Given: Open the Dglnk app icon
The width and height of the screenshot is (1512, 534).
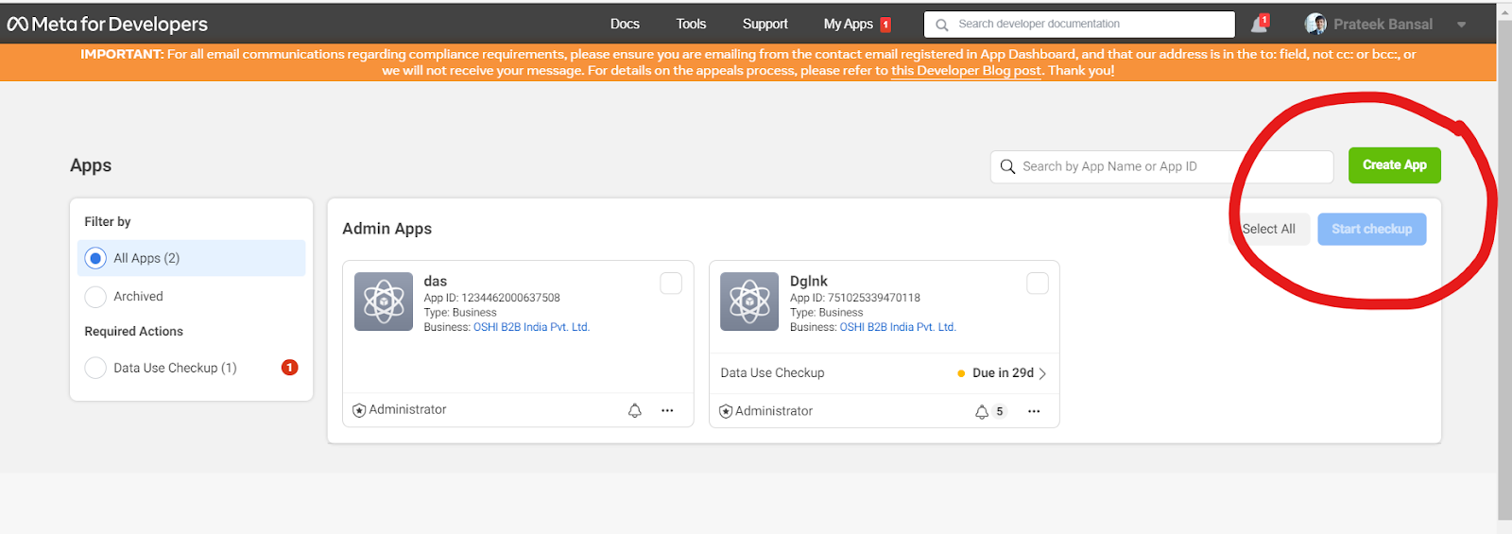Looking at the screenshot, I should coord(749,301).
